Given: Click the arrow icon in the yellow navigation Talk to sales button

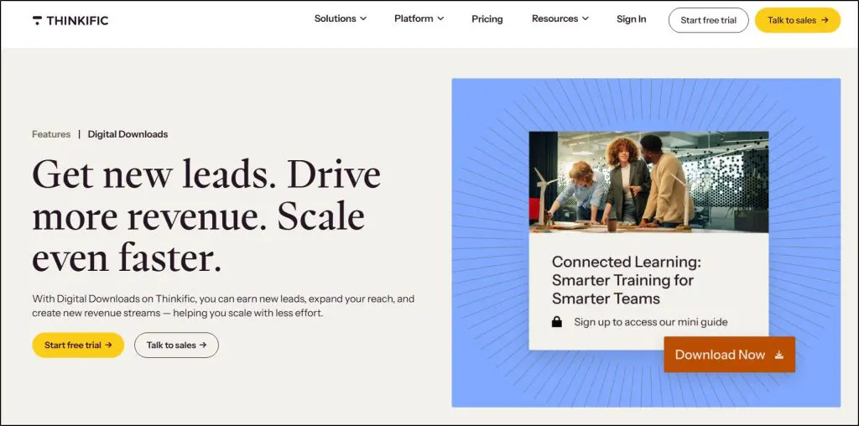Looking at the screenshot, I should (x=825, y=20).
